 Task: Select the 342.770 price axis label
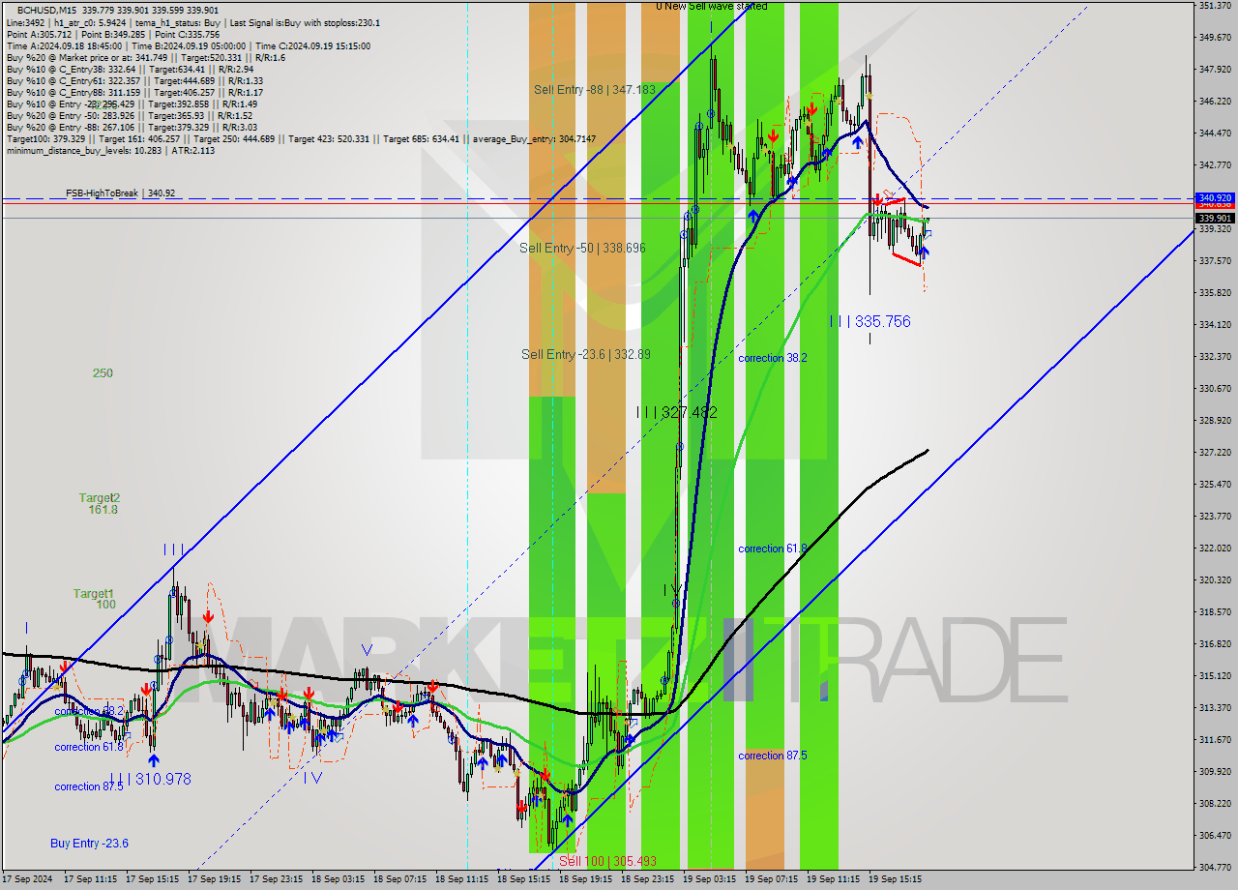[x=1216, y=165]
